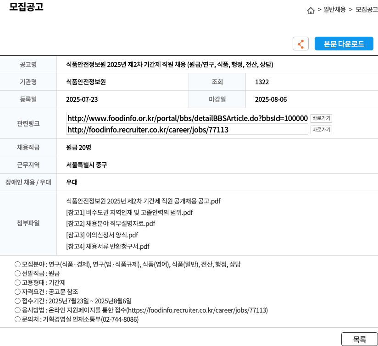378x346 pixels.
Task: Click the 모집분야 line in the body
Action: pyautogui.click(x=128, y=264)
